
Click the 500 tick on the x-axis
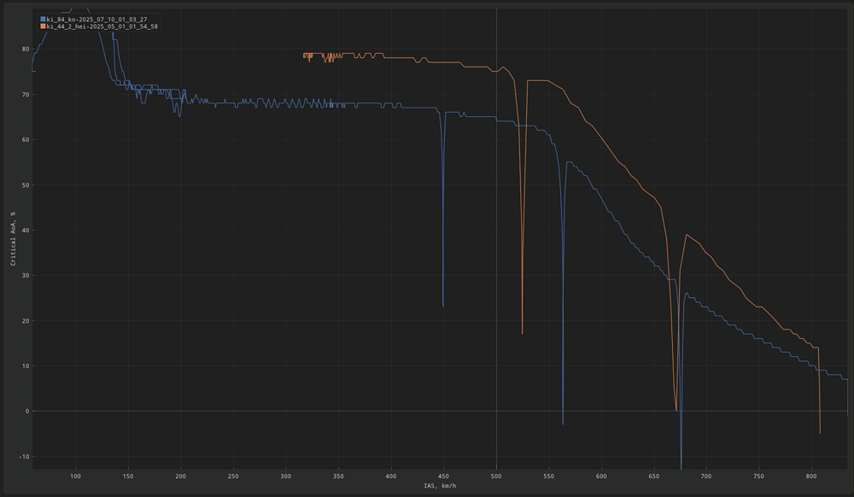click(x=496, y=475)
